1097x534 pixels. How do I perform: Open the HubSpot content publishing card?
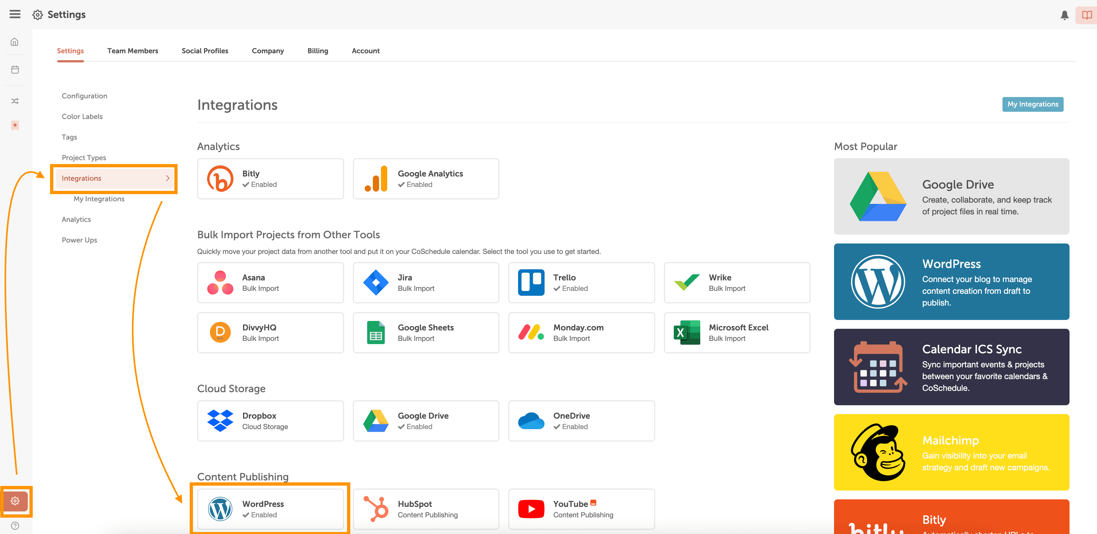[426, 509]
